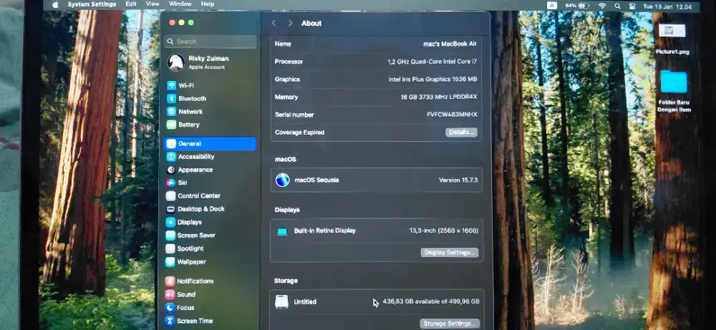Image resolution: width=716 pixels, height=330 pixels.
Task: Select Folder Baru Dengan Item folder
Action: coord(674,92)
